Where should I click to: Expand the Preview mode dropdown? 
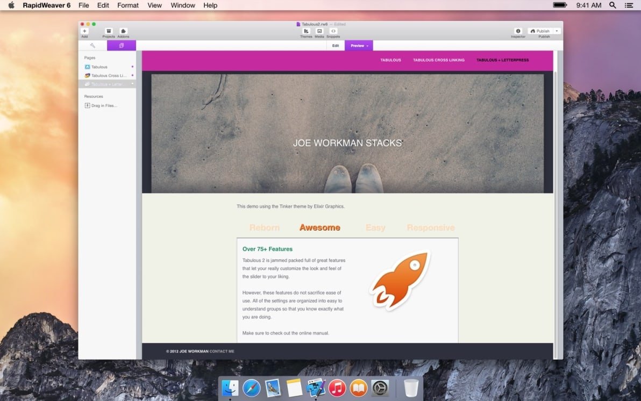click(359, 46)
